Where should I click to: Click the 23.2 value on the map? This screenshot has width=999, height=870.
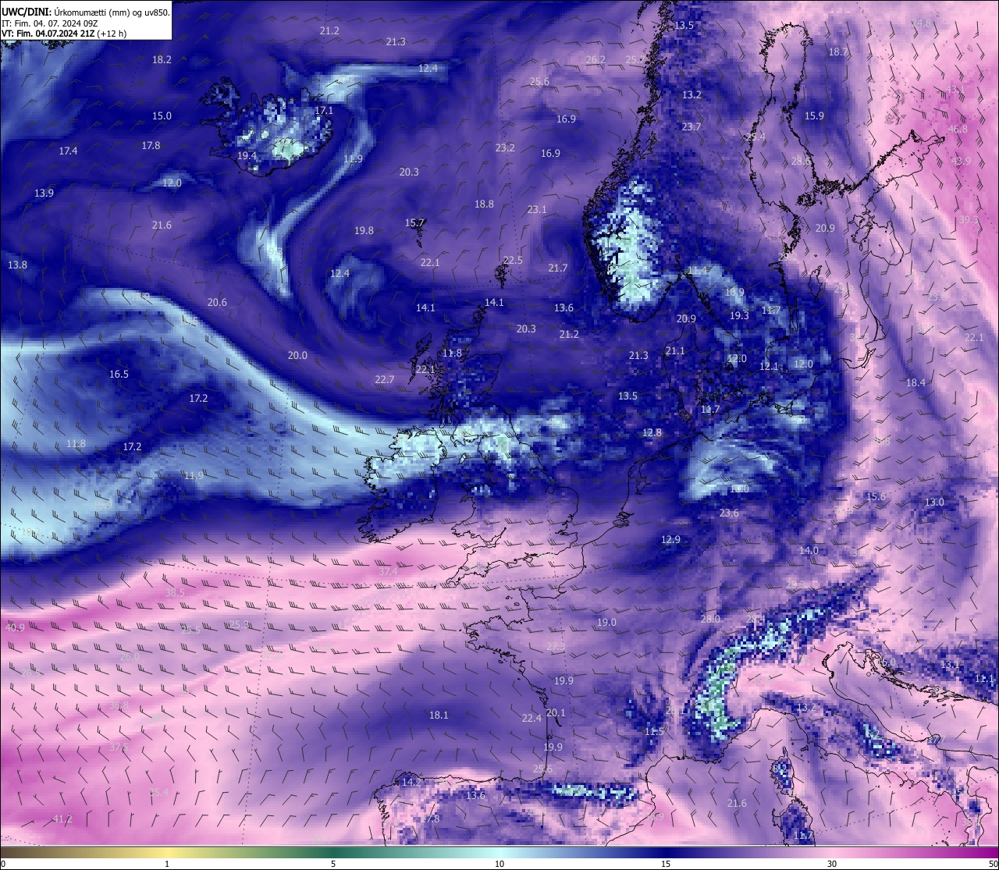pos(505,147)
